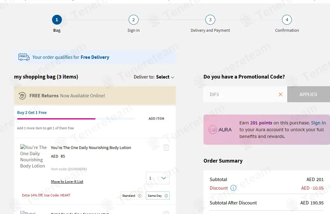
Task: Click the promotional code input field
Action: pos(241,95)
